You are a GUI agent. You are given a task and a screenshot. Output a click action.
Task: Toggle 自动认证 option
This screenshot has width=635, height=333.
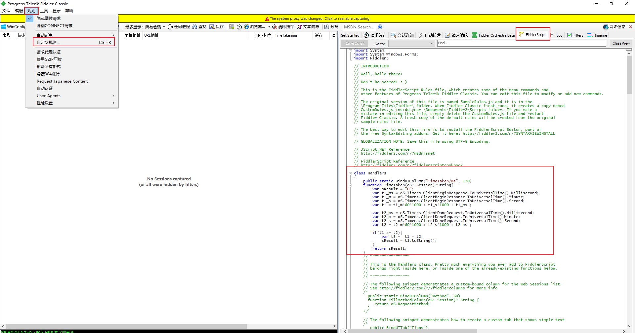tap(72, 89)
